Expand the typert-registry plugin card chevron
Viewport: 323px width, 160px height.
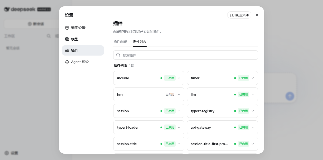click(x=253, y=111)
